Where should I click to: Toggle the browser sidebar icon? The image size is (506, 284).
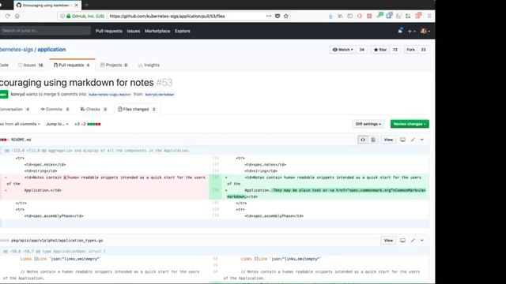(349, 16)
